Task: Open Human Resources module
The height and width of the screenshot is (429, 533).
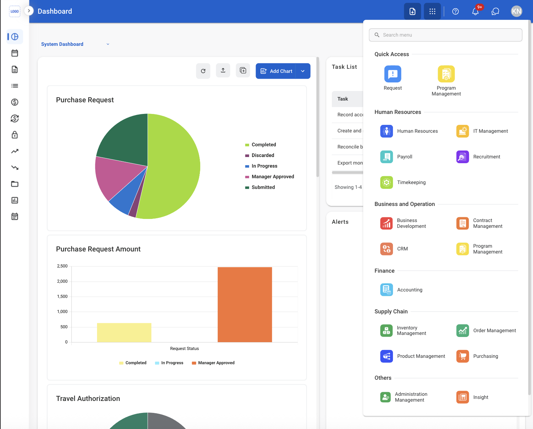Action: click(x=409, y=131)
